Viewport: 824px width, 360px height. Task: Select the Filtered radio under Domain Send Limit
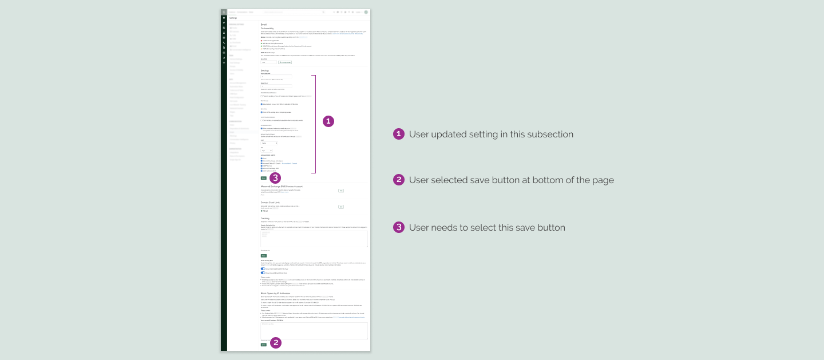coord(262,211)
